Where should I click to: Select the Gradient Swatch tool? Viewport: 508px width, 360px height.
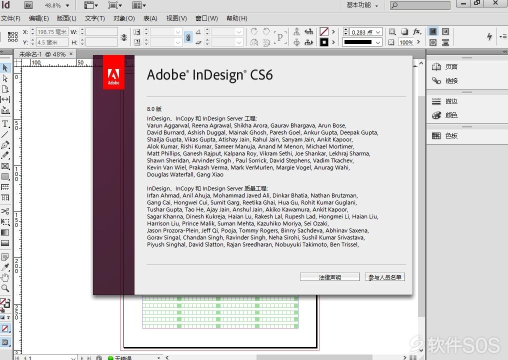pyautogui.click(x=5, y=232)
